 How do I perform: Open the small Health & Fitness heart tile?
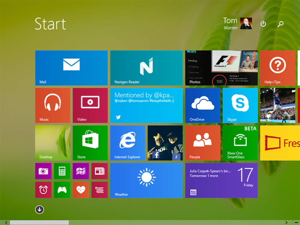coord(81,190)
